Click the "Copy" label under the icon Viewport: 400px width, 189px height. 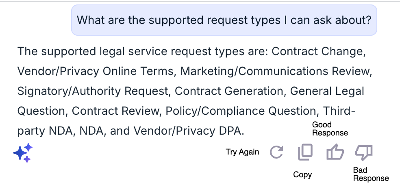[302, 174]
